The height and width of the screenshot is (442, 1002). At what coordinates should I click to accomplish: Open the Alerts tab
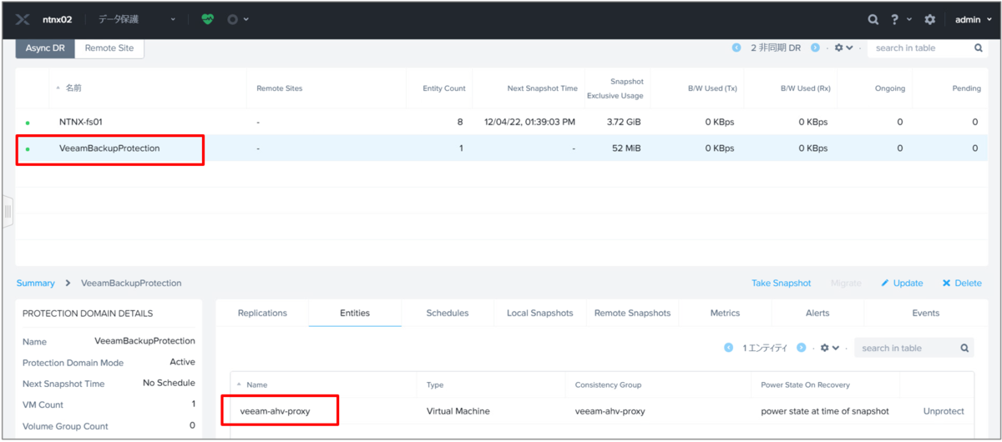[x=817, y=313]
